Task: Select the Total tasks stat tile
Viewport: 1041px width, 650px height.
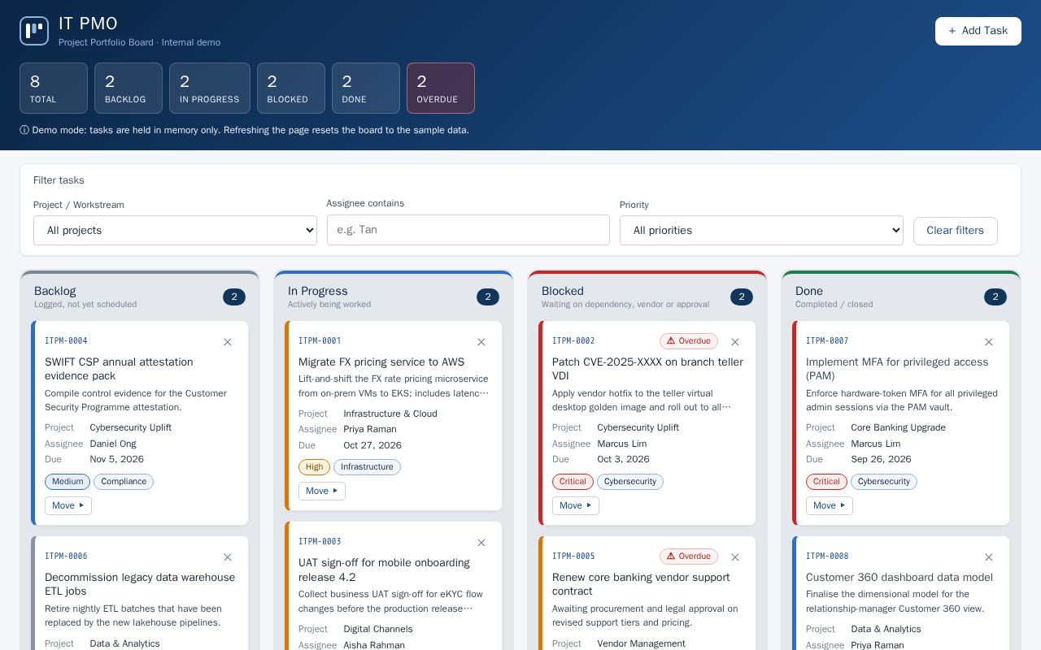Action: coord(54,89)
